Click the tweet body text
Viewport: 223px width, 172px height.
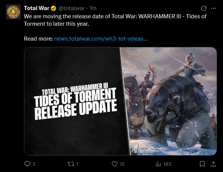point(115,20)
